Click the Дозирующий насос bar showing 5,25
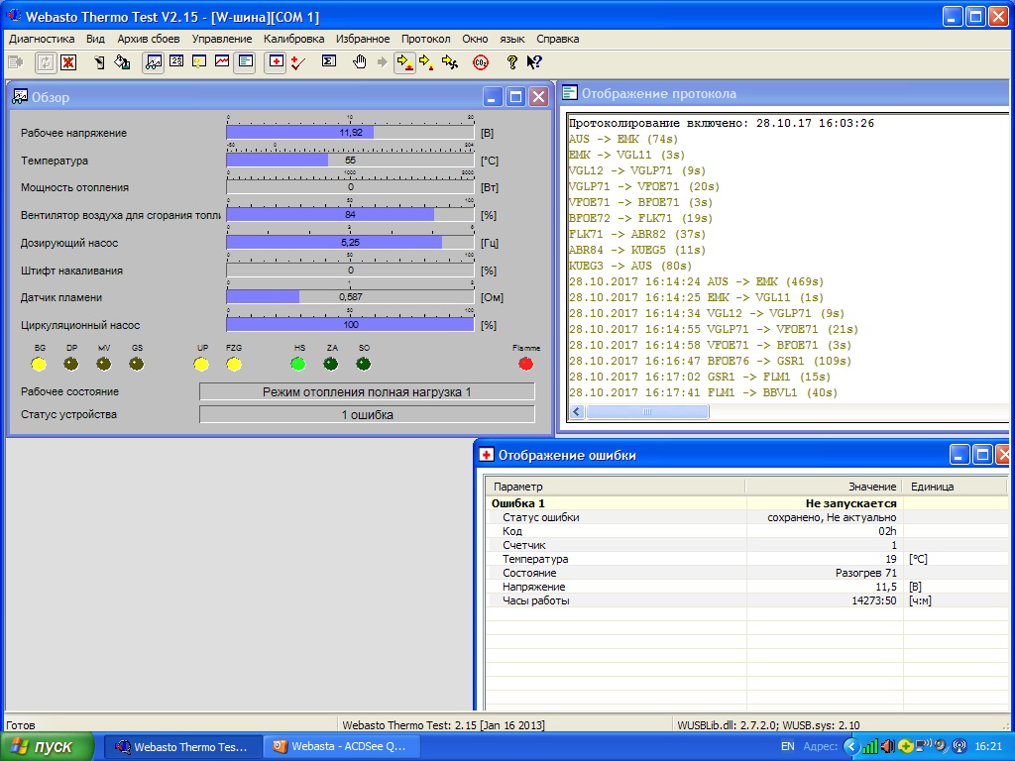 pyautogui.click(x=350, y=243)
